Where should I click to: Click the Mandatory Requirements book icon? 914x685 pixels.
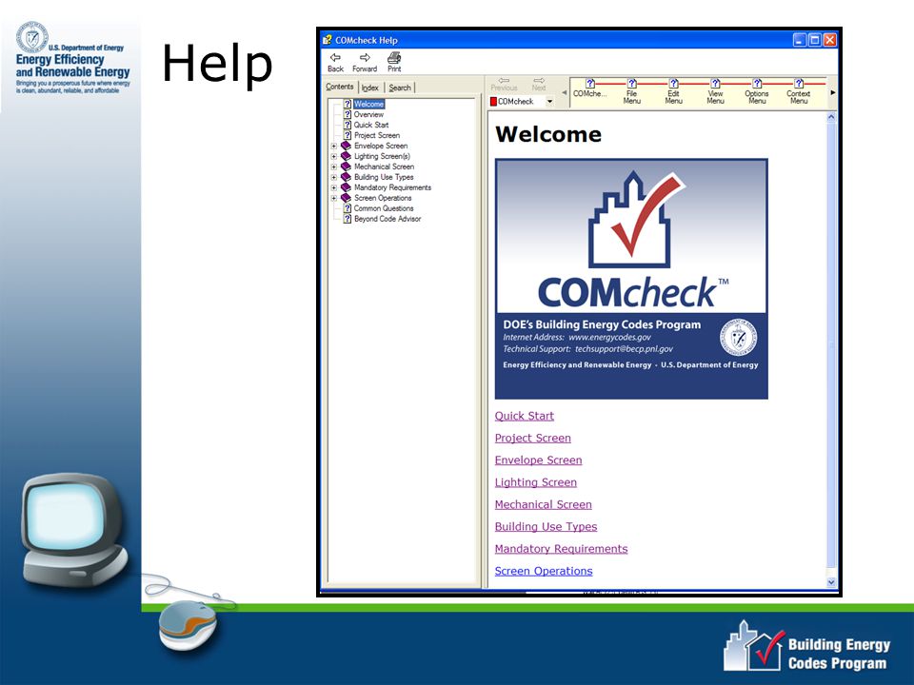pos(346,187)
